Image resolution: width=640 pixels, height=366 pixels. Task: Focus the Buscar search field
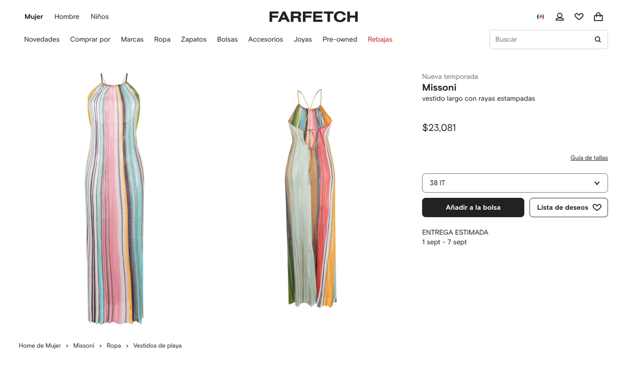tap(540, 39)
